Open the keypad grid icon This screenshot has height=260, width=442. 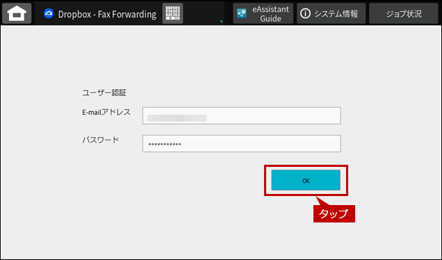(173, 13)
